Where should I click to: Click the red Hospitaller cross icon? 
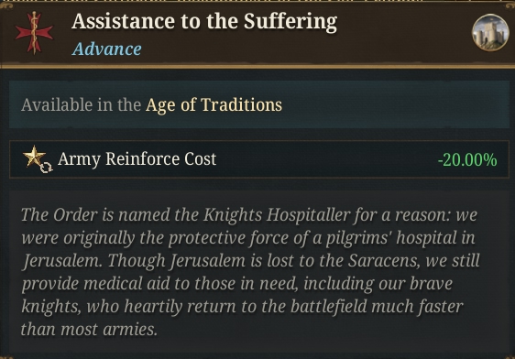pos(34,33)
